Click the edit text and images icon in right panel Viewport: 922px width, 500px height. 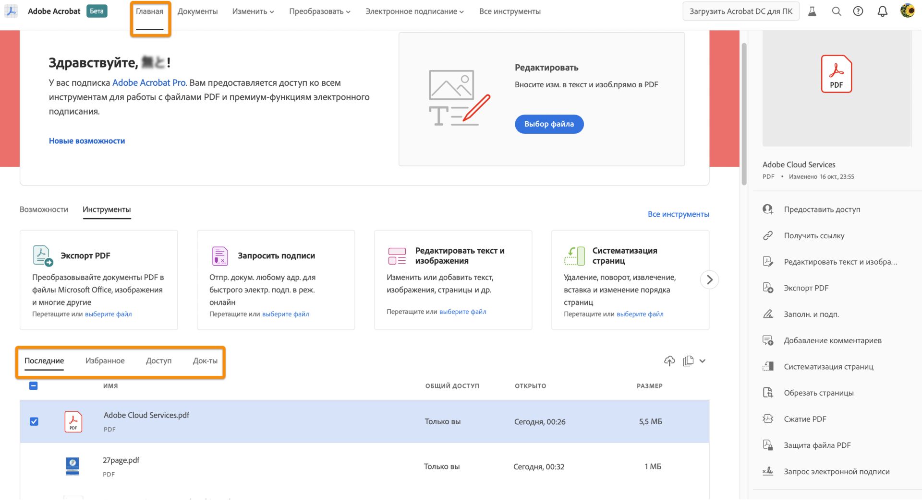tap(768, 262)
